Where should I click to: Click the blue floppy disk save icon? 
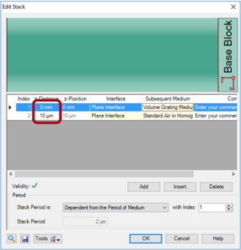coord(25,239)
